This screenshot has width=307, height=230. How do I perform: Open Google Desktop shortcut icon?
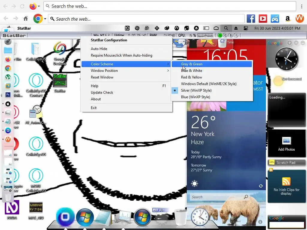[60, 54]
